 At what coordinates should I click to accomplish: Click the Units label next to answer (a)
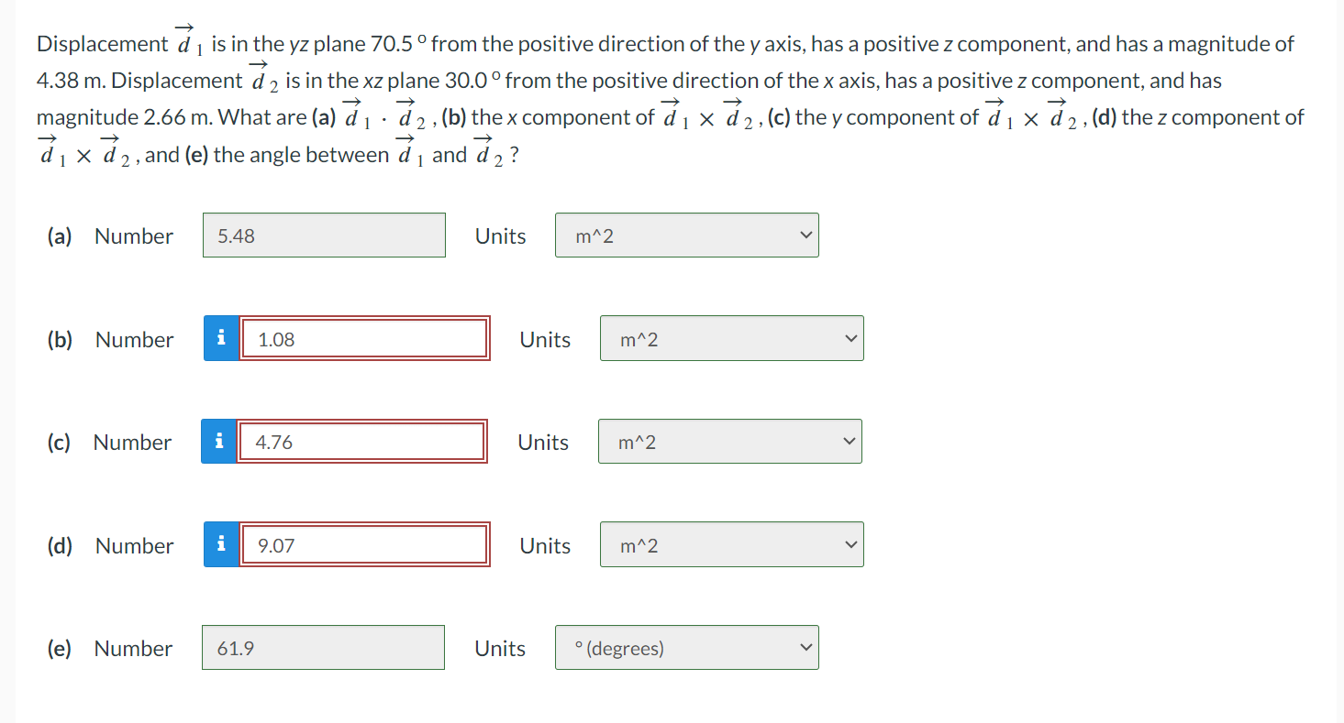(x=499, y=236)
